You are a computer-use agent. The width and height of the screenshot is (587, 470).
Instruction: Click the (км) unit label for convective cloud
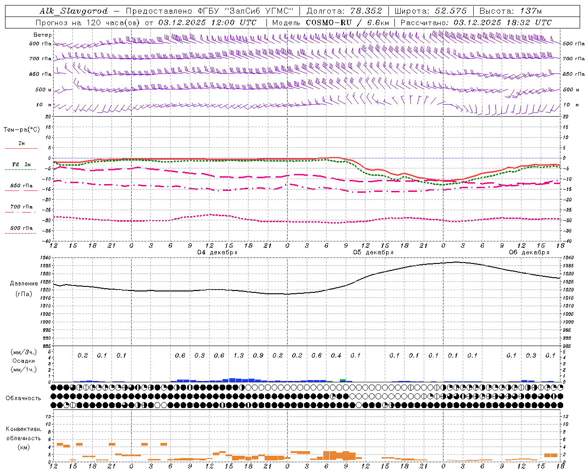(x=23, y=447)
